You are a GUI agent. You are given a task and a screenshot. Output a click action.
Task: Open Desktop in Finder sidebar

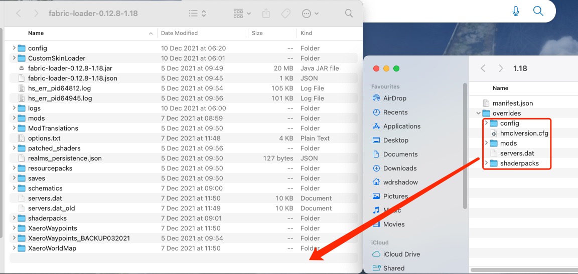(395, 140)
